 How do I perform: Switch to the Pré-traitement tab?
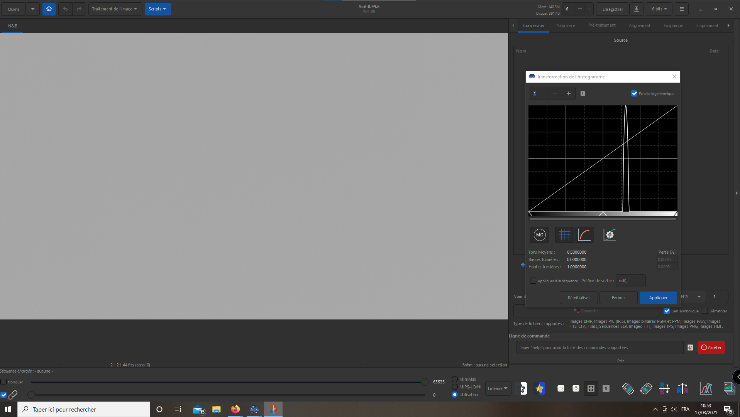pyautogui.click(x=602, y=25)
